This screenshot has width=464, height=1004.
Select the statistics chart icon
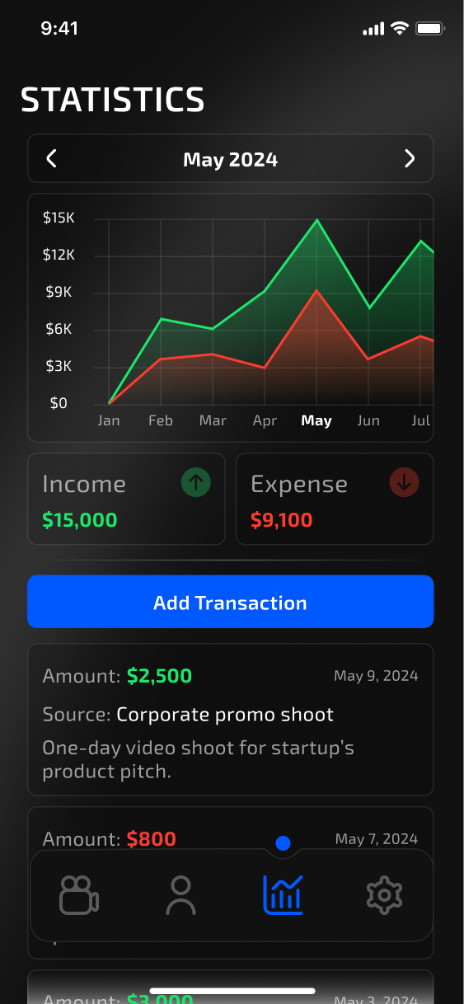pyautogui.click(x=283, y=895)
